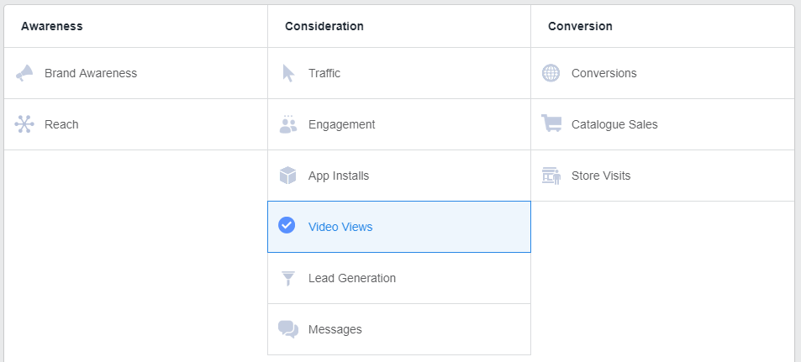Click the Traffic cursor arrow icon
Viewport: 801px width, 362px height.
click(288, 73)
